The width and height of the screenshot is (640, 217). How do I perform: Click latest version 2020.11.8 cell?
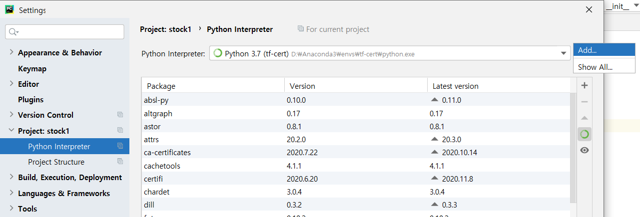(458, 179)
